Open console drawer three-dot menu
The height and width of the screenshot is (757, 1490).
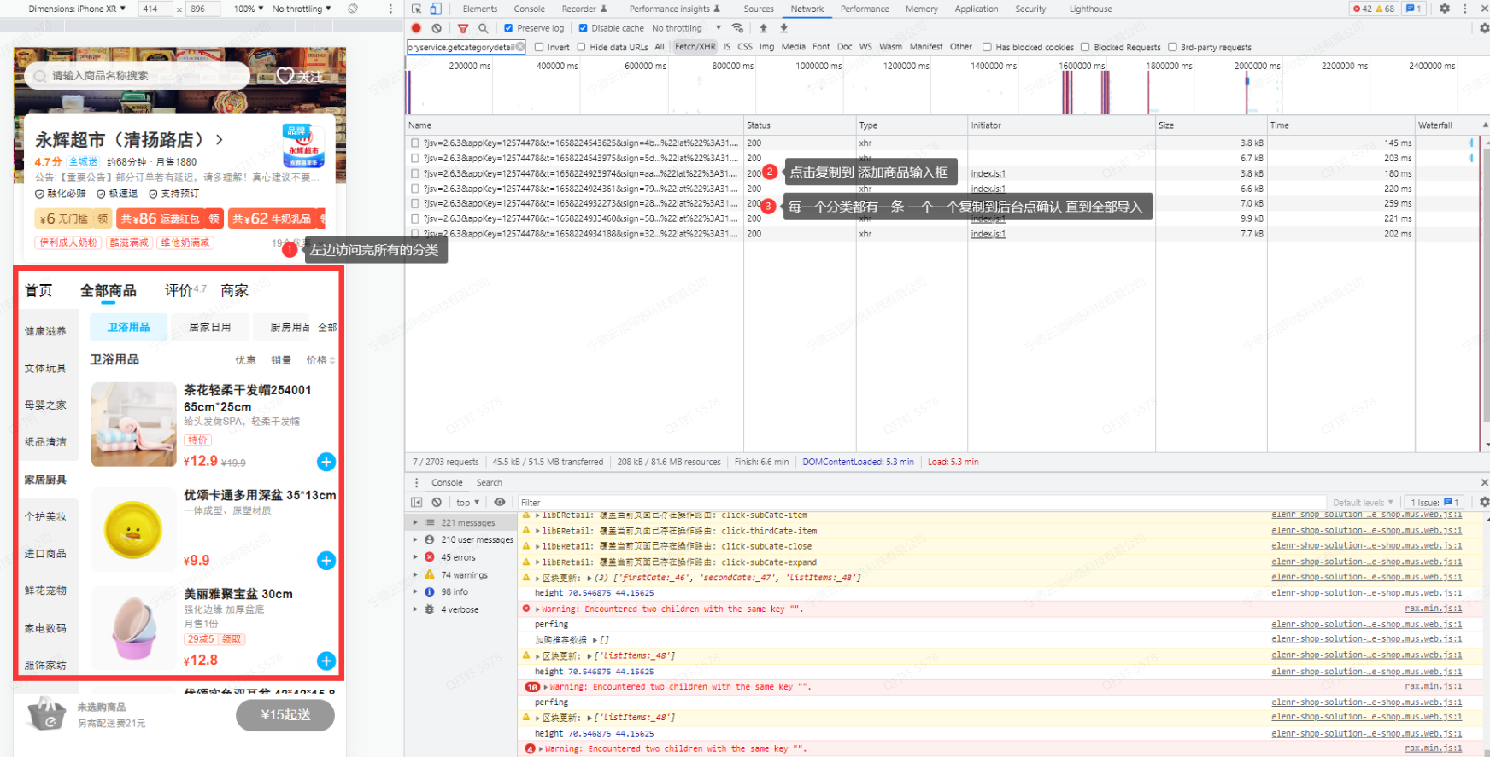click(417, 483)
